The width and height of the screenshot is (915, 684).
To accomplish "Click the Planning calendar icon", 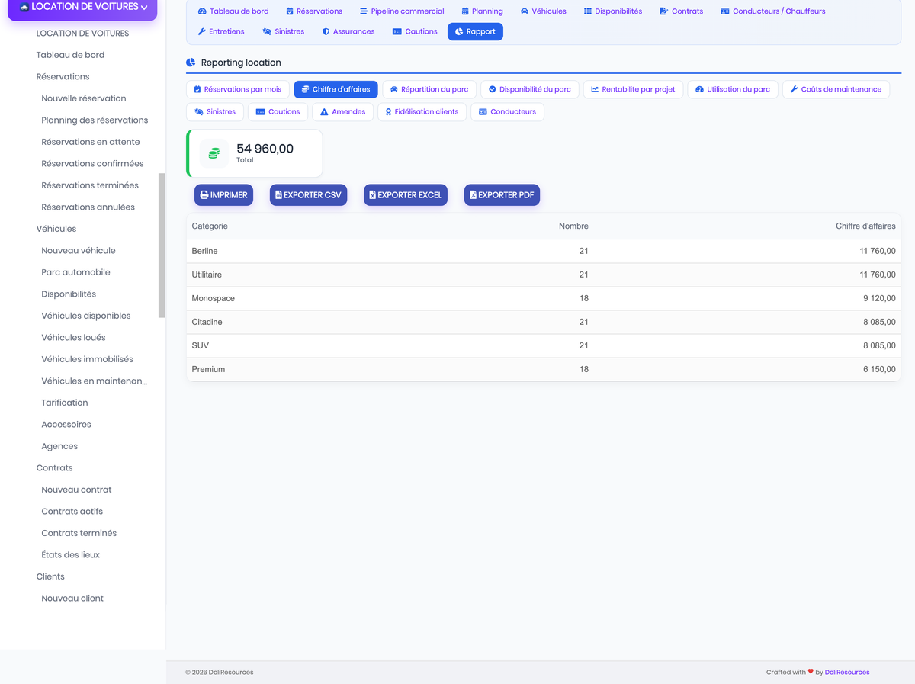I will pyautogui.click(x=465, y=11).
